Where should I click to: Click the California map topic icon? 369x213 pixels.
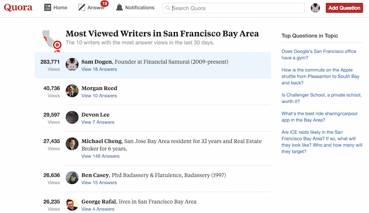52,41
